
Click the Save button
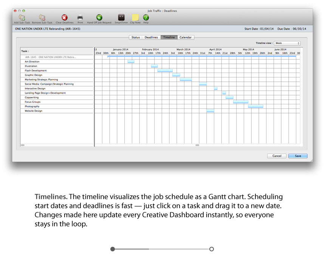(298, 156)
